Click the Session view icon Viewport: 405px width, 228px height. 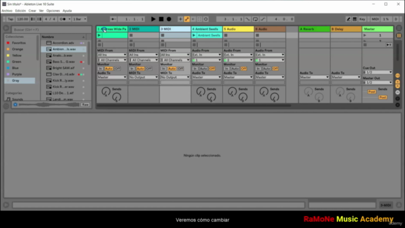(x=399, y=35)
